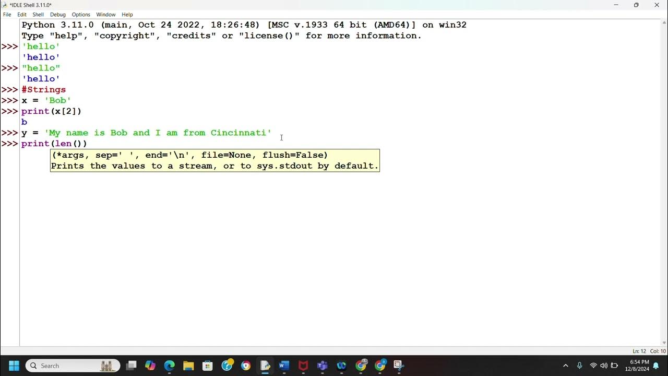This screenshot has height=376, width=668.
Task: Click the x = 'Bob' line
Action: (x=46, y=100)
